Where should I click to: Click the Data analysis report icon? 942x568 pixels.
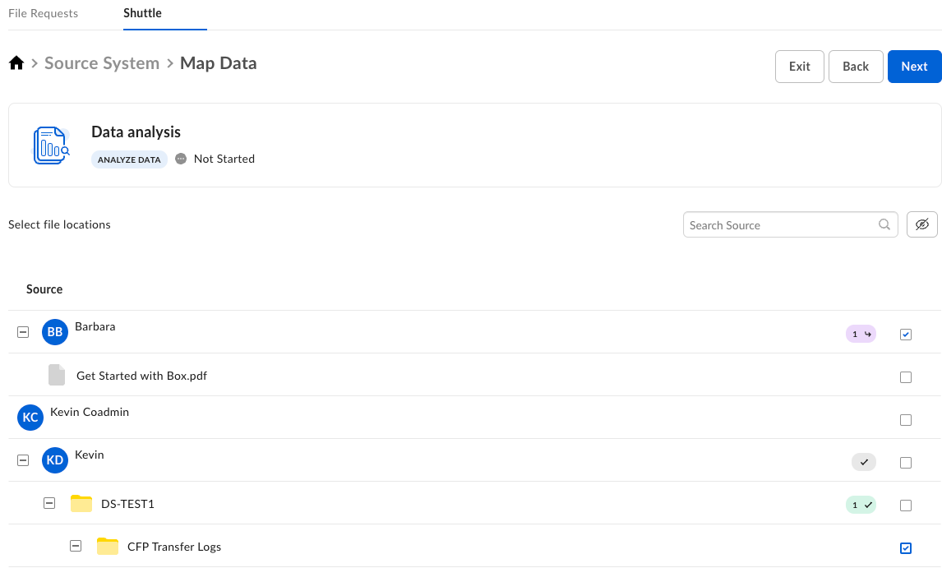[x=51, y=145]
